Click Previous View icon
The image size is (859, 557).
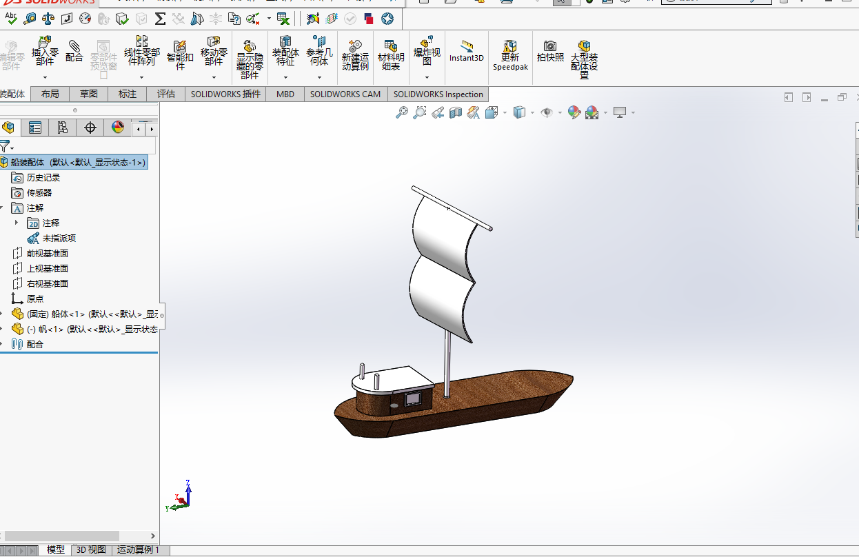point(437,112)
